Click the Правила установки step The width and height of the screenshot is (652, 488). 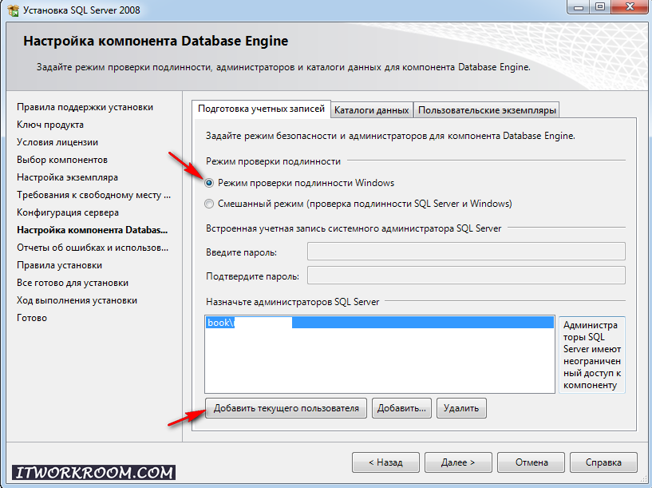coord(60,265)
